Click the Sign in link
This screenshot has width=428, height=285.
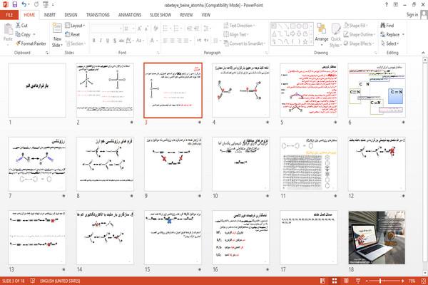tap(412, 14)
